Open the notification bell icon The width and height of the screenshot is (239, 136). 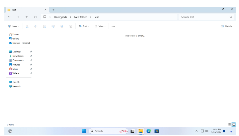[224, 131]
